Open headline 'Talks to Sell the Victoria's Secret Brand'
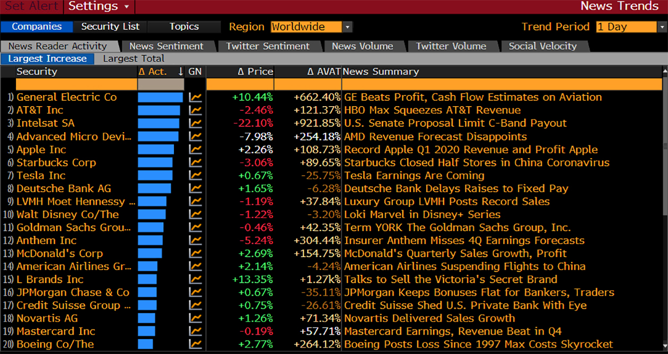 pos(451,280)
